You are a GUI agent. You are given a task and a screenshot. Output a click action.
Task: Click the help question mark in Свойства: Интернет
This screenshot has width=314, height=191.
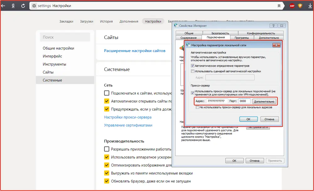click(274, 26)
